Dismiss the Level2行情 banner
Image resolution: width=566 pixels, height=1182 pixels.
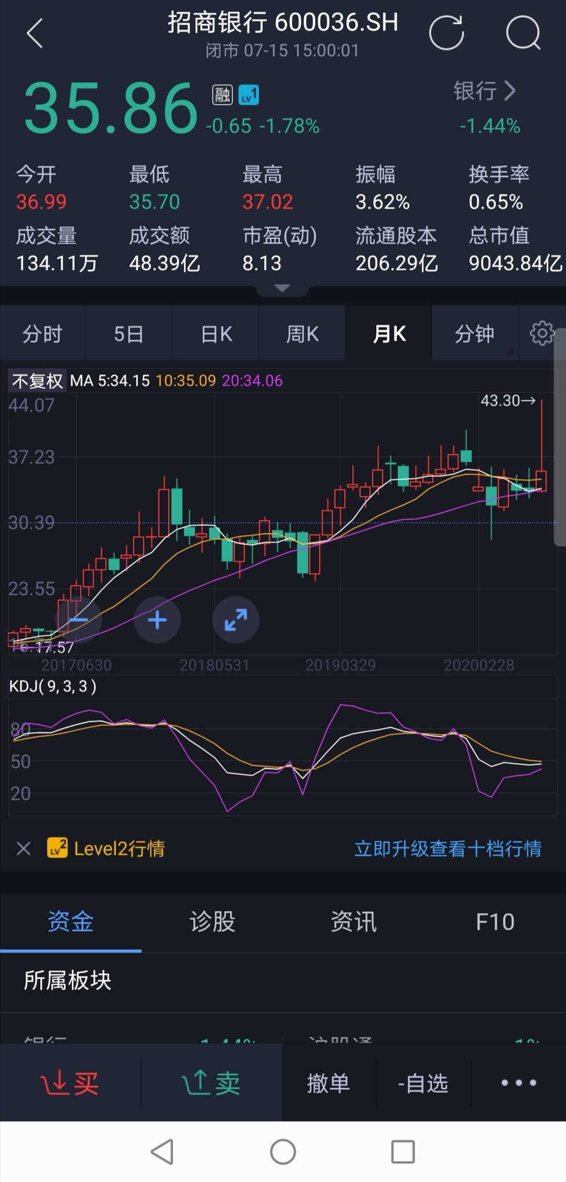coord(24,848)
